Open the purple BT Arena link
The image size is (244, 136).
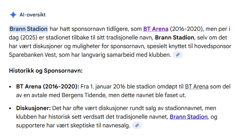click(x=155, y=29)
